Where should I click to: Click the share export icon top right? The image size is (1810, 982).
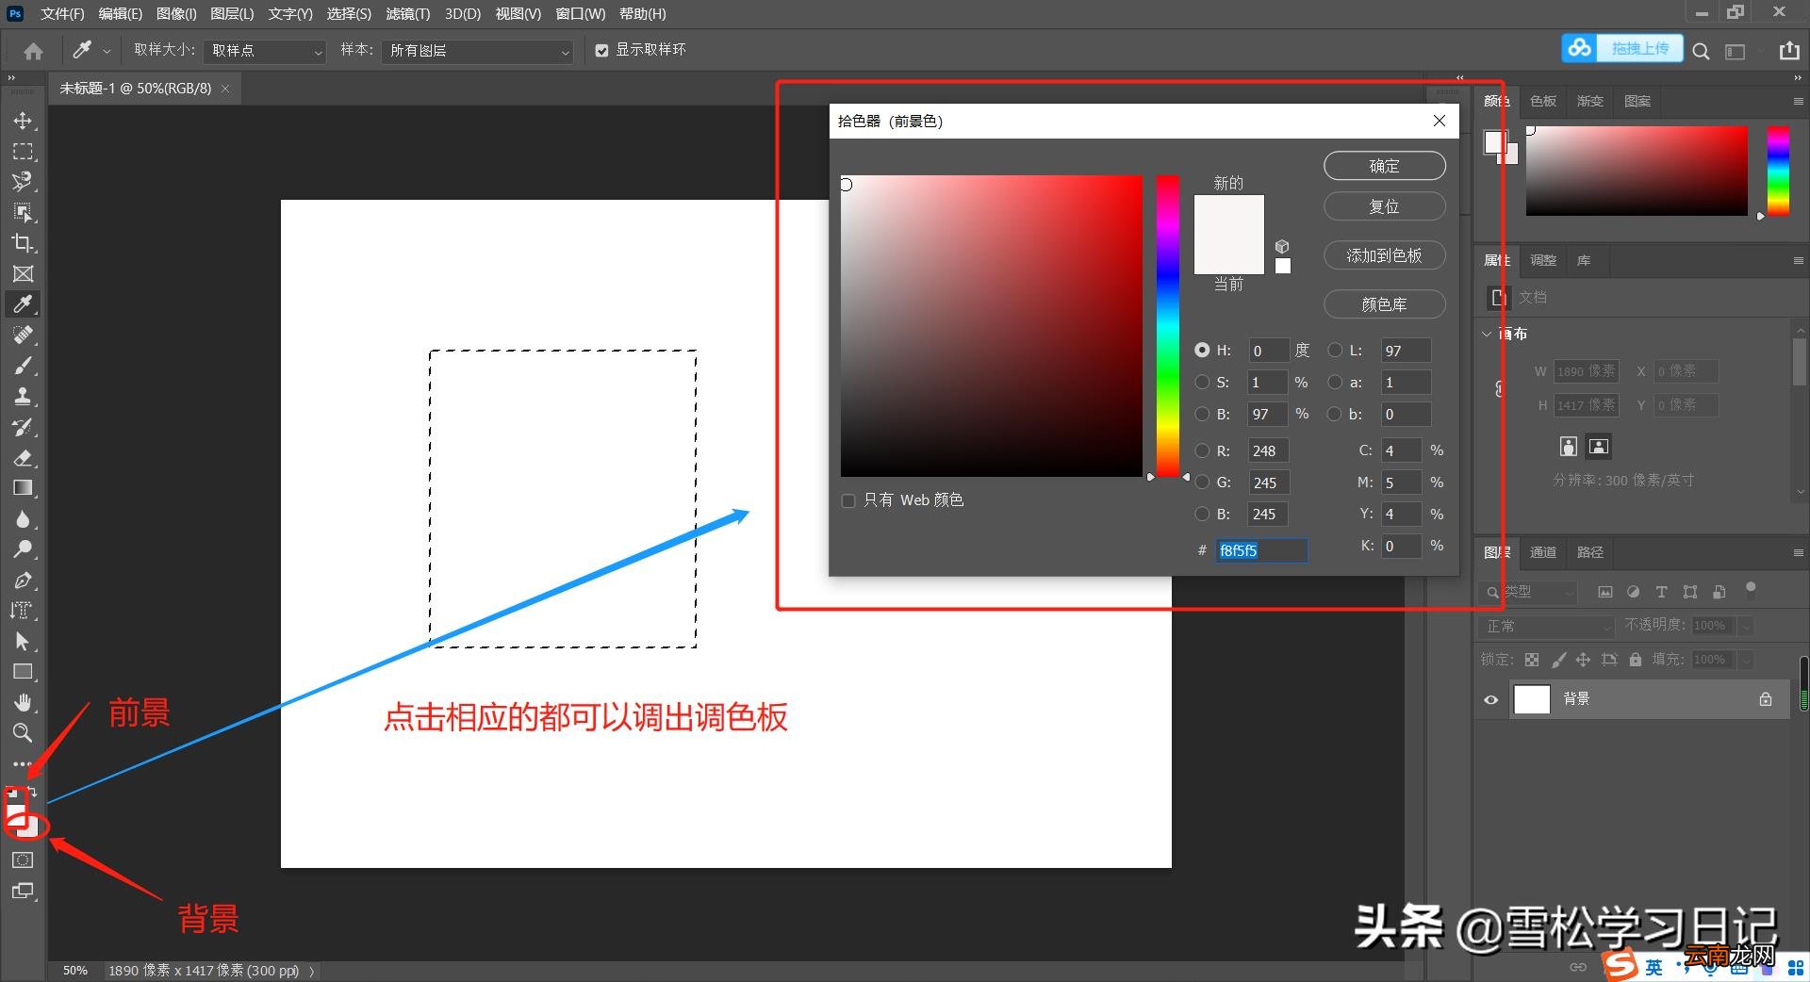tap(1789, 51)
